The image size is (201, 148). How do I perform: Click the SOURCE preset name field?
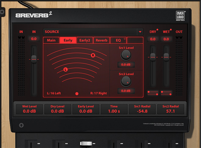click(x=90, y=32)
